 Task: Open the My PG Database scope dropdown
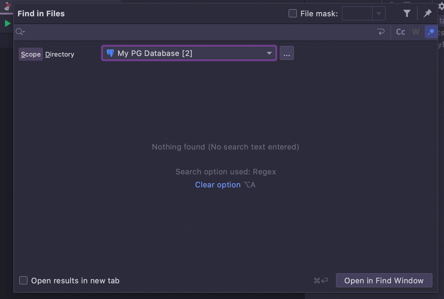189,53
